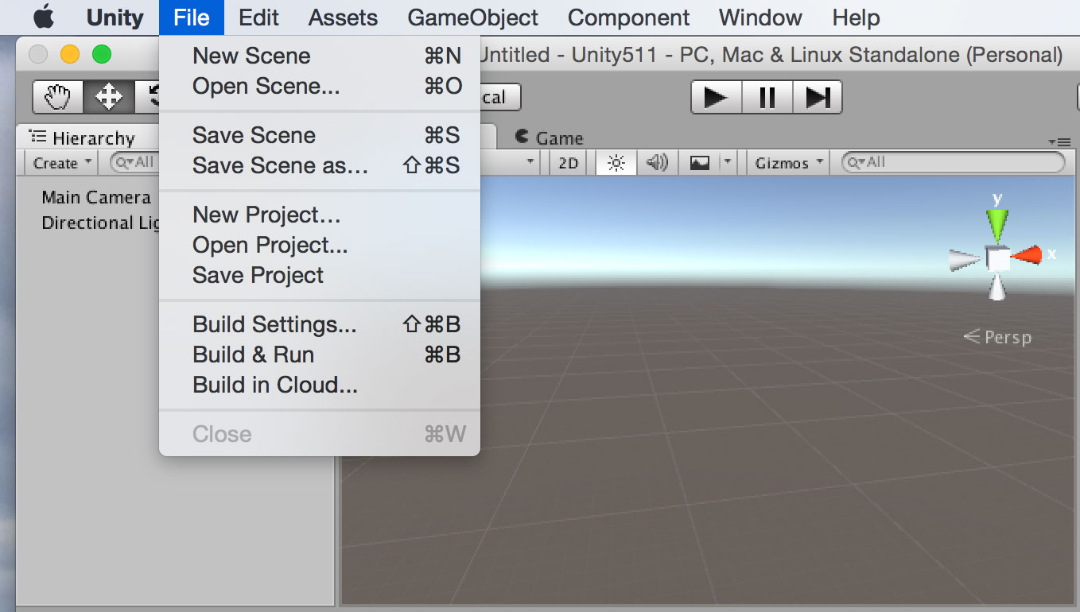Select Save Scene as... entry
This screenshot has height=612, width=1080.
320,165
